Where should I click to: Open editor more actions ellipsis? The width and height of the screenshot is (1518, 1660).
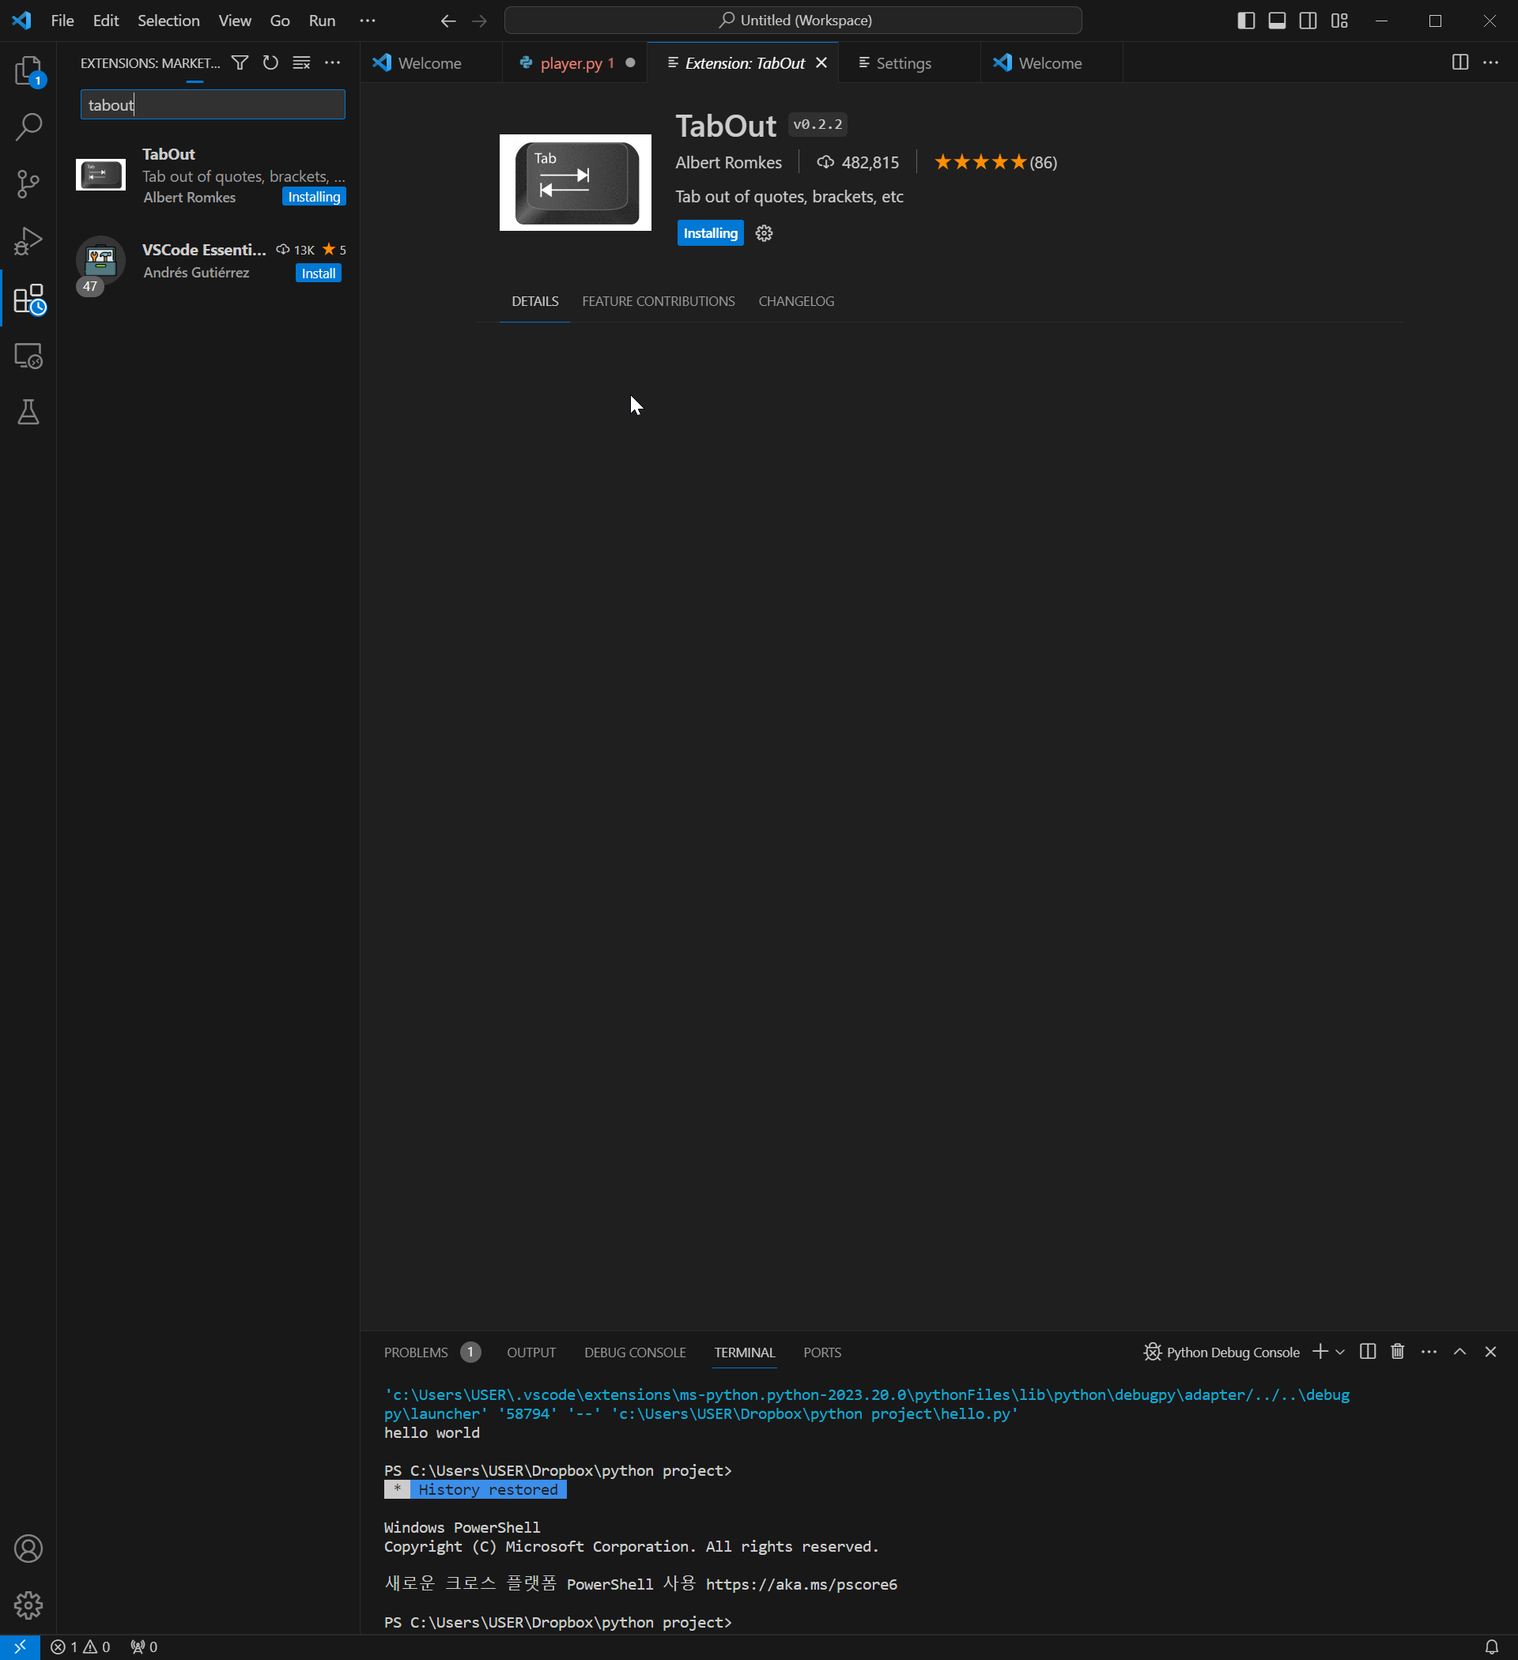1491,62
